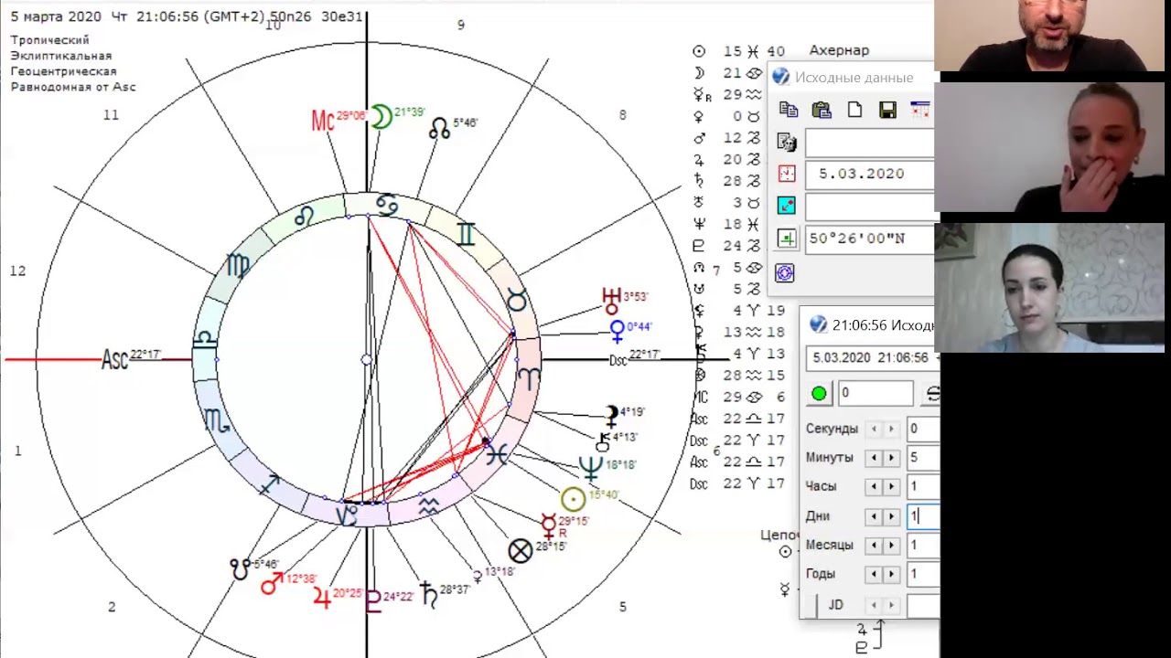Click the Paste data clipboard icon

(822, 110)
